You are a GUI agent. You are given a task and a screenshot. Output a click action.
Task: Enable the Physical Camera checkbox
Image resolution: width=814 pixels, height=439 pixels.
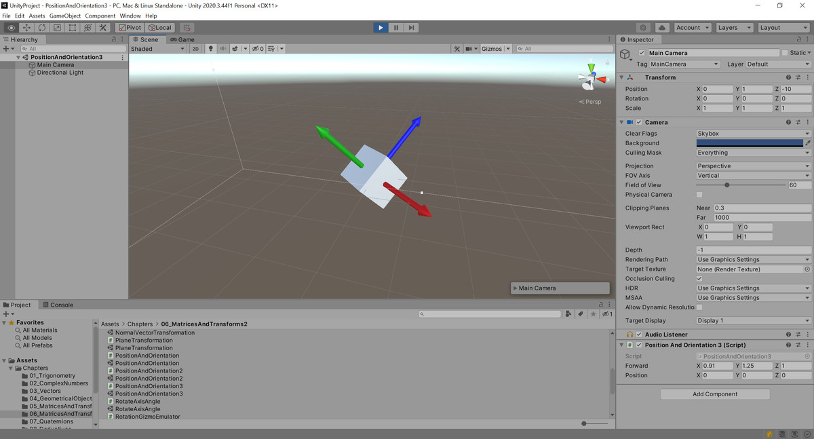699,195
